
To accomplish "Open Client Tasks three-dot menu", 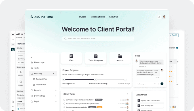I will tap(128, 94).
